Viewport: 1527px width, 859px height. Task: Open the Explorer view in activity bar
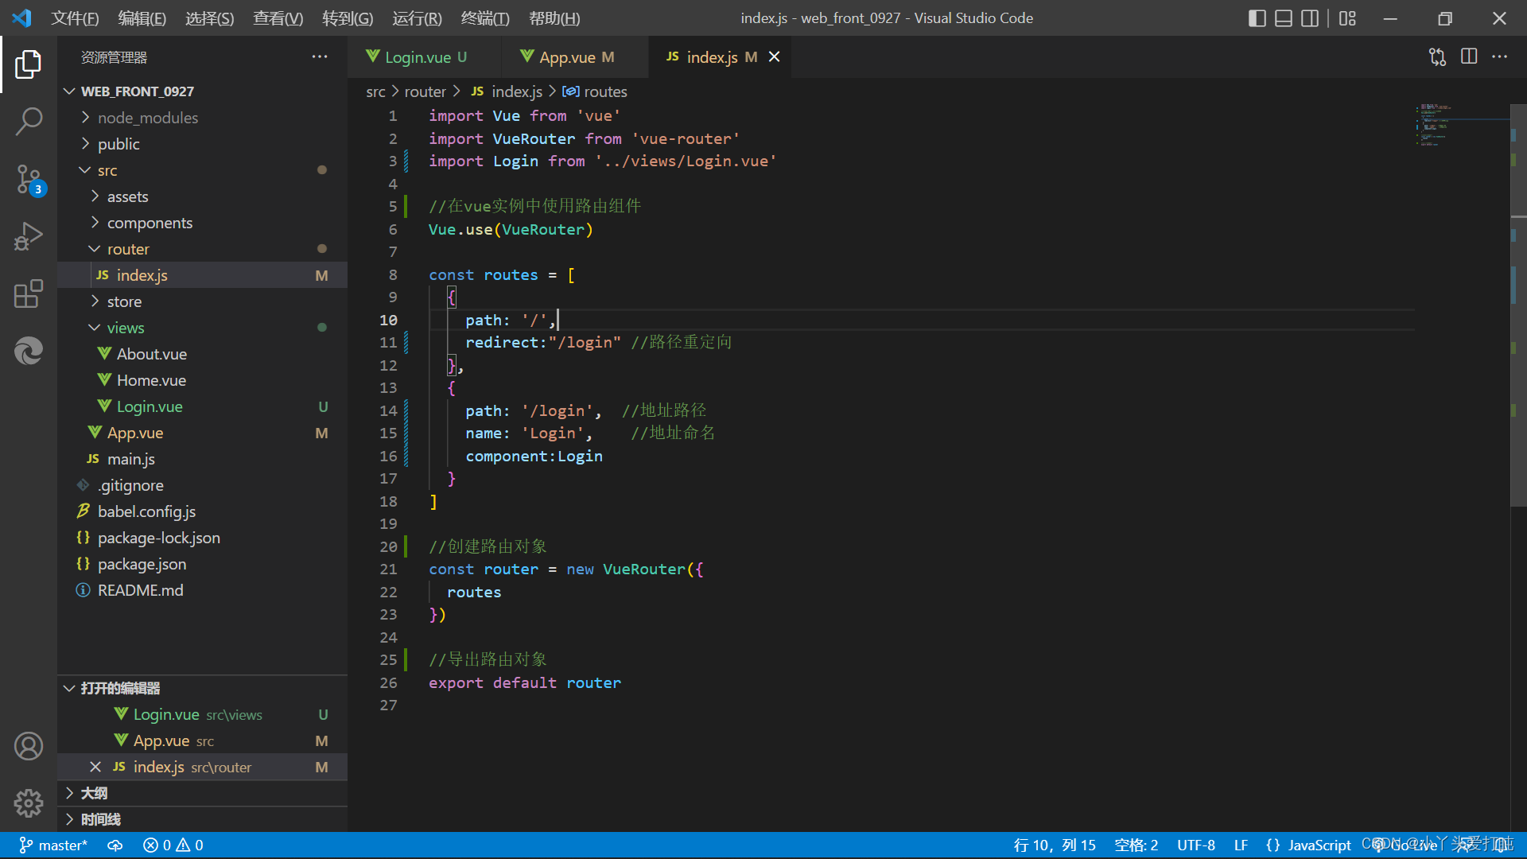pos(29,64)
